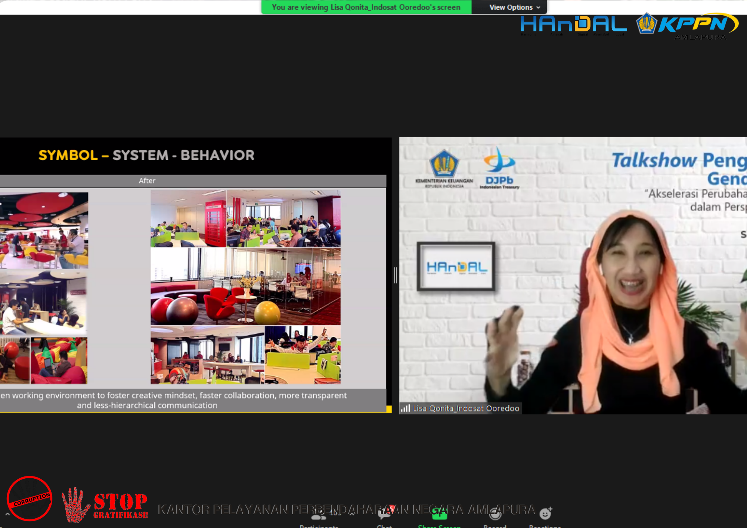Click the Lisa Qonita_Indosat Ooredoo name label
747x528 pixels.
click(x=466, y=408)
